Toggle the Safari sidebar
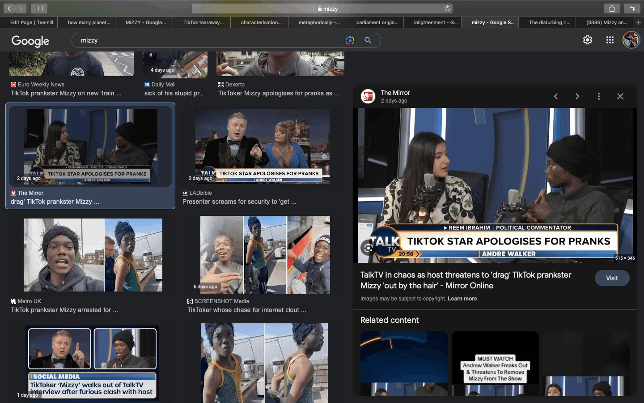644x403 pixels. tap(39, 9)
